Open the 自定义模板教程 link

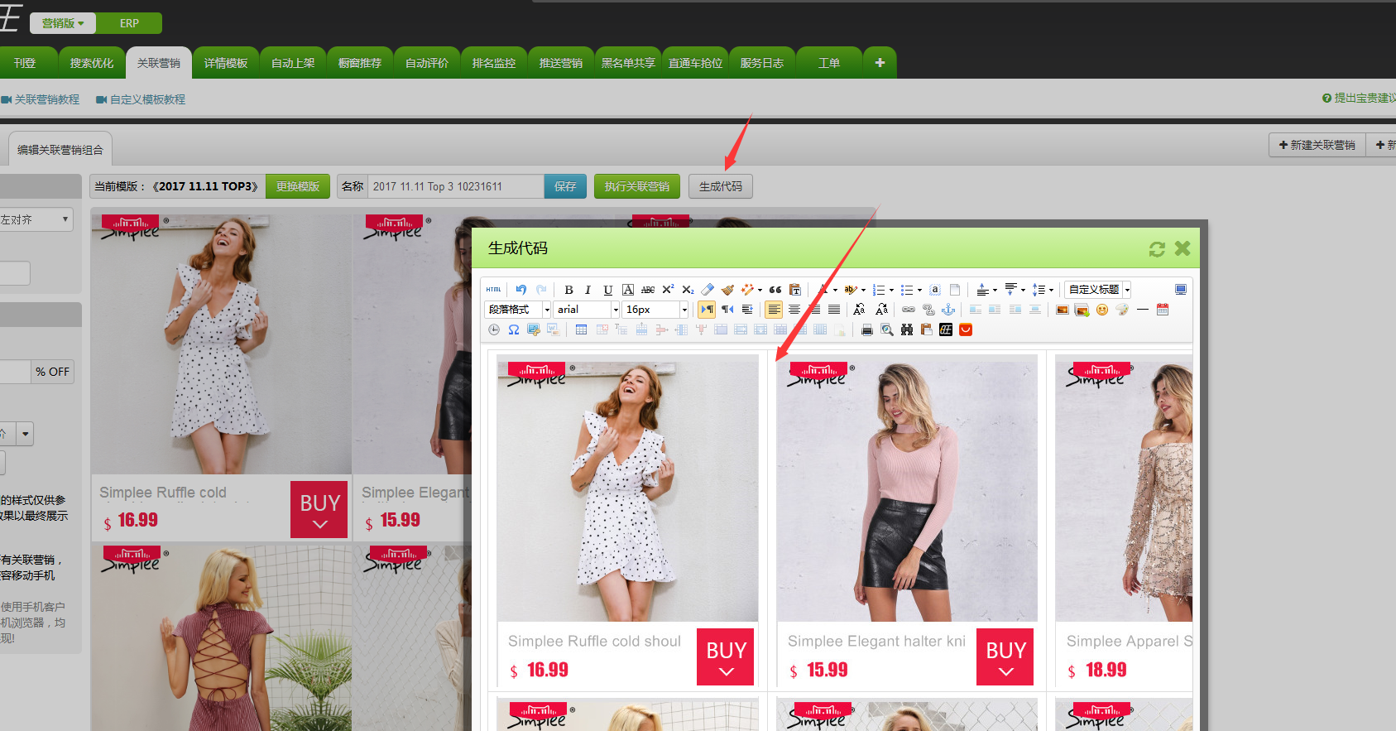[141, 99]
